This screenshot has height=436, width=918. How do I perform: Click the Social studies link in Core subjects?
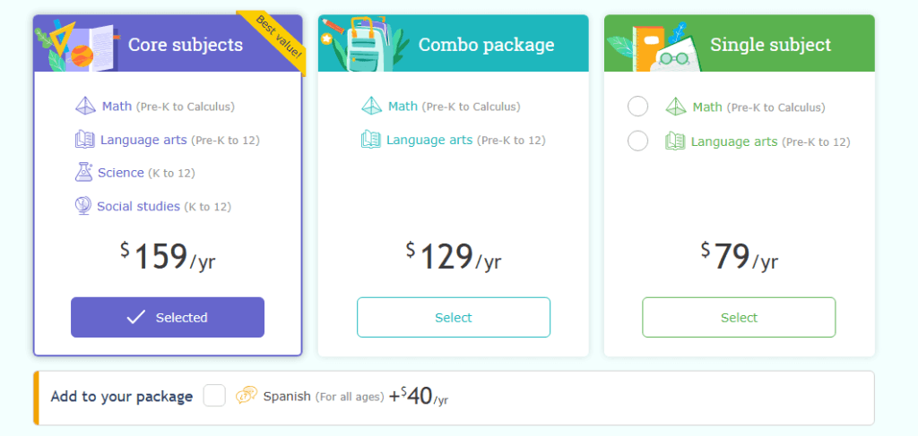pos(138,206)
